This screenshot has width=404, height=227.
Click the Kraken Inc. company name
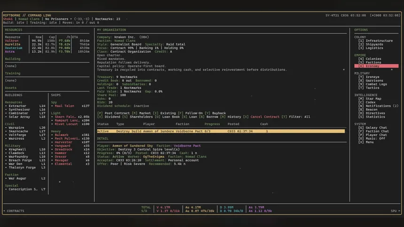[x=124, y=37]
